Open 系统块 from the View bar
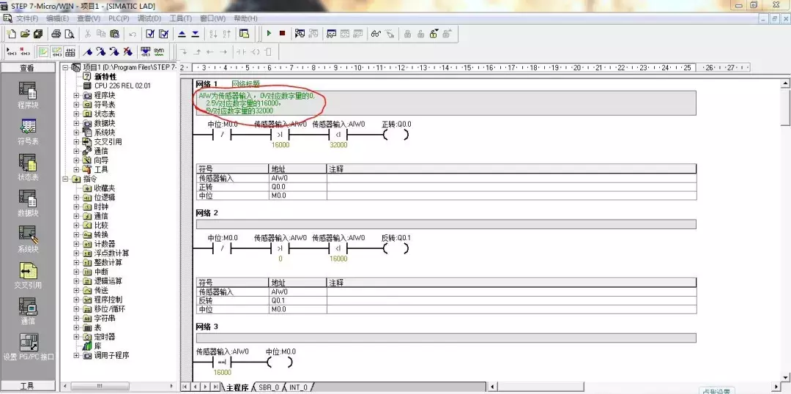 tap(28, 239)
